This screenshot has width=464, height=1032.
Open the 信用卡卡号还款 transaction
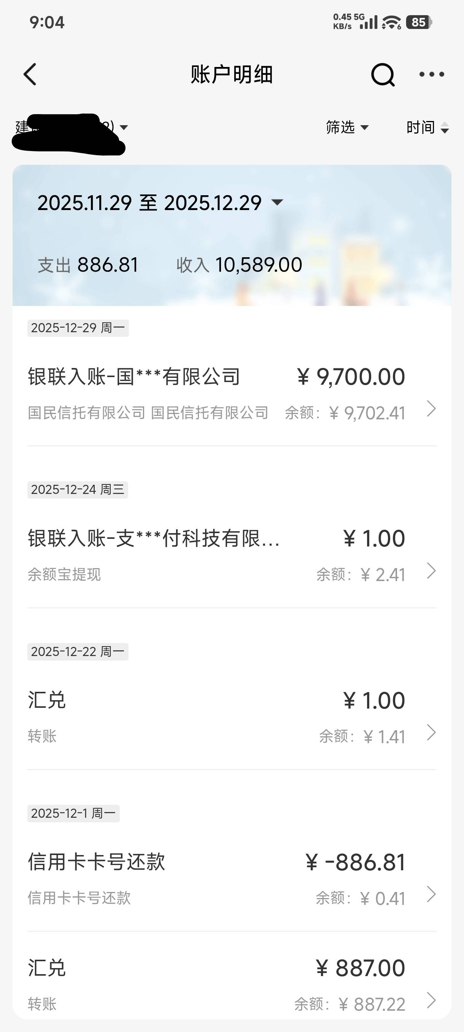click(97, 862)
